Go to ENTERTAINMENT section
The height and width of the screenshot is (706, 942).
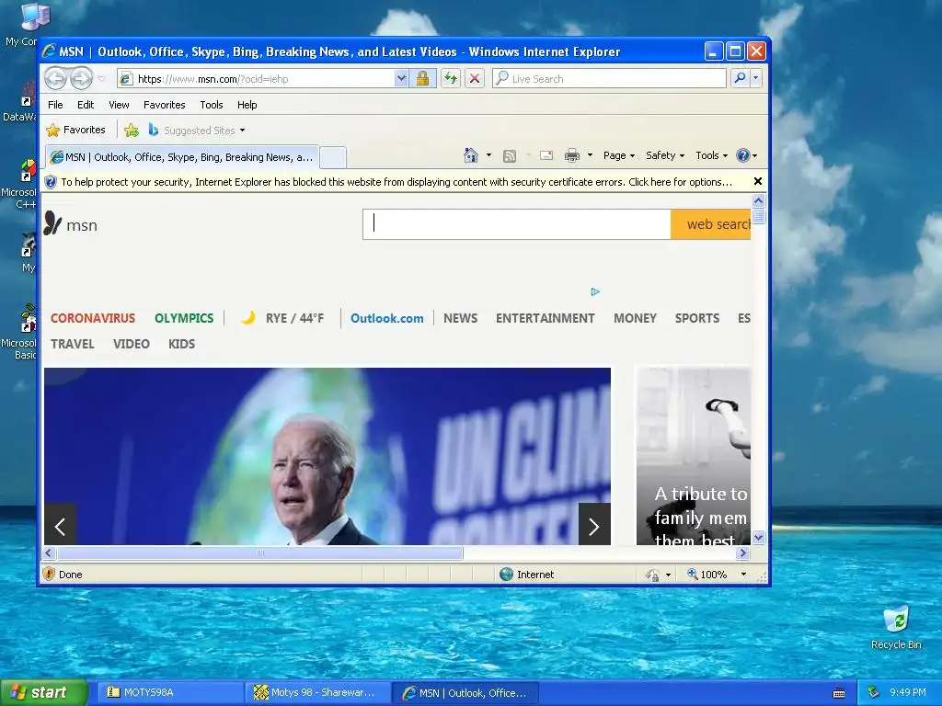545,318
